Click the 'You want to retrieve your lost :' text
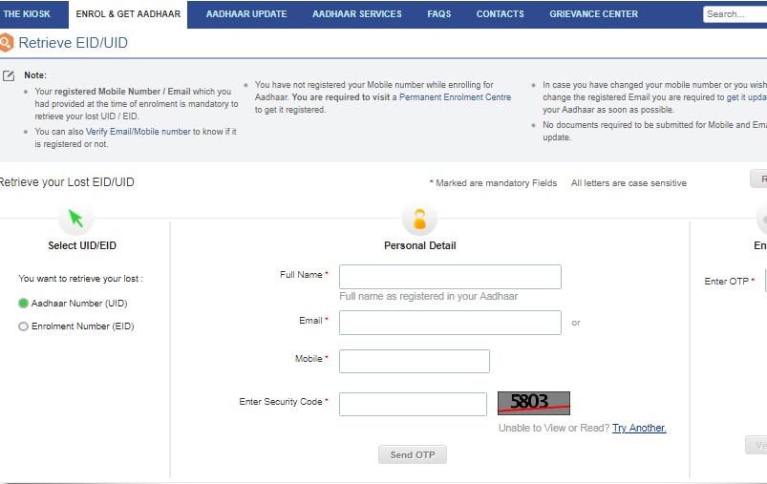Screen dimensions: 767x484 pyautogui.click(x=80, y=278)
